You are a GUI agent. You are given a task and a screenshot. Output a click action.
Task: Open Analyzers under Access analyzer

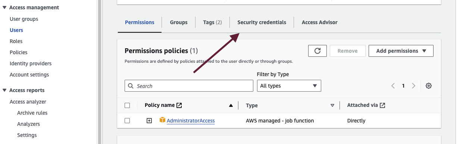coord(28,124)
